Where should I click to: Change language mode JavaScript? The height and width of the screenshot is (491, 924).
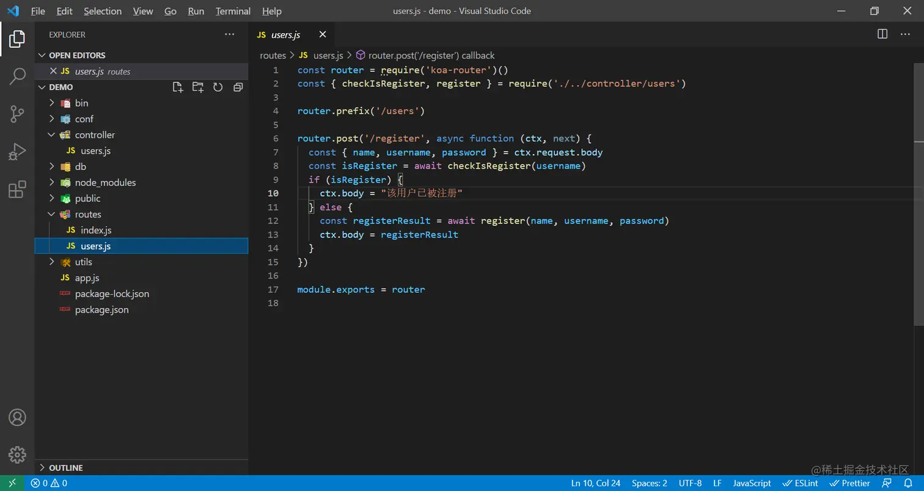click(x=752, y=483)
